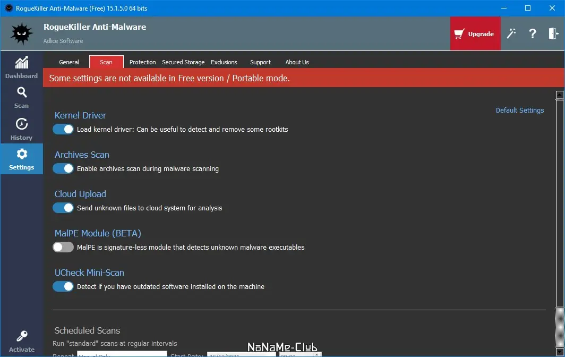Open the About Us tab
The height and width of the screenshot is (357, 565).
click(297, 62)
